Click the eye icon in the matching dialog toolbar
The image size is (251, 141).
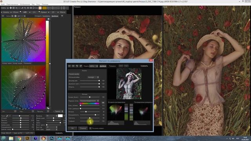(73, 66)
